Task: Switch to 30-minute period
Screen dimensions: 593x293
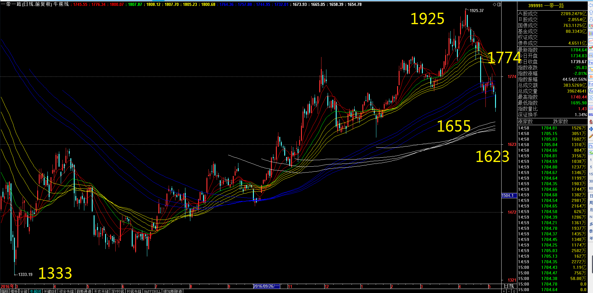Action: pos(591,181)
